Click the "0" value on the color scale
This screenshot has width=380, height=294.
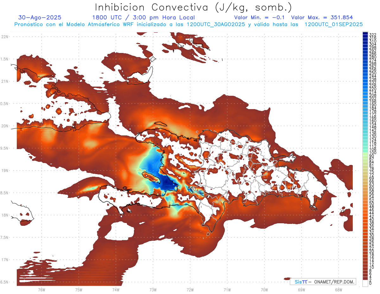click(370, 283)
